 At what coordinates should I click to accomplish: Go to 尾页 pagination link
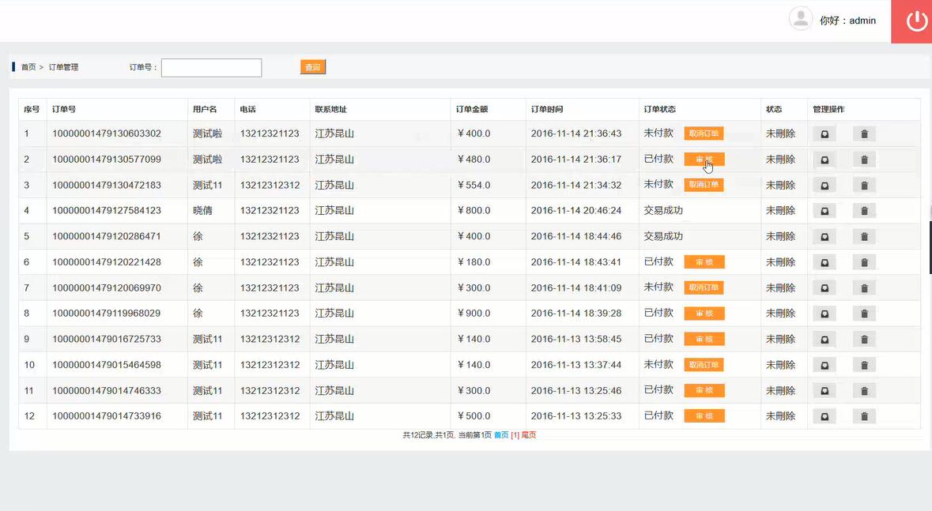pyautogui.click(x=528, y=435)
